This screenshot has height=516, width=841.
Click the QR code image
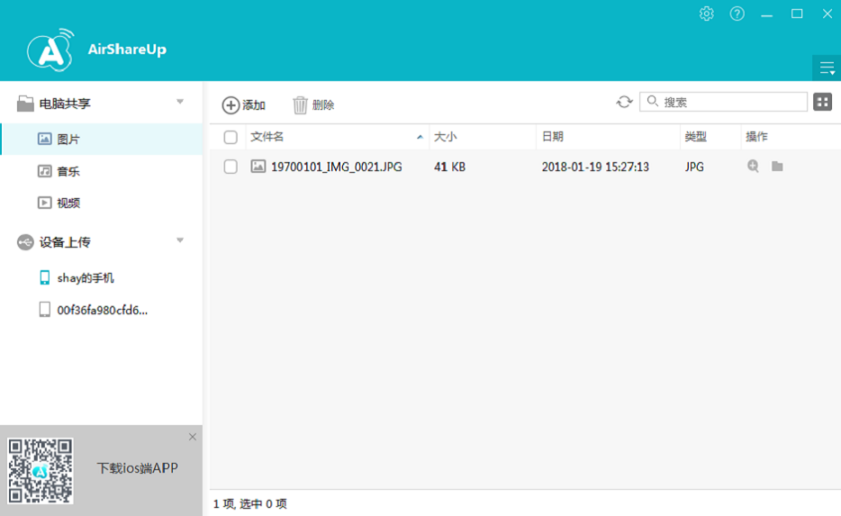coord(41,471)
